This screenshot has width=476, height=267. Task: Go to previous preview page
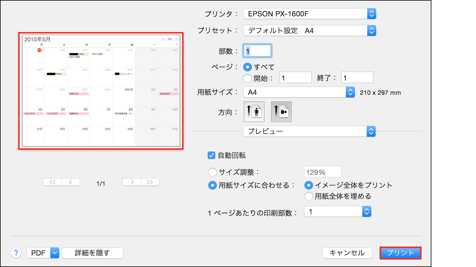(x=71, y=182)
